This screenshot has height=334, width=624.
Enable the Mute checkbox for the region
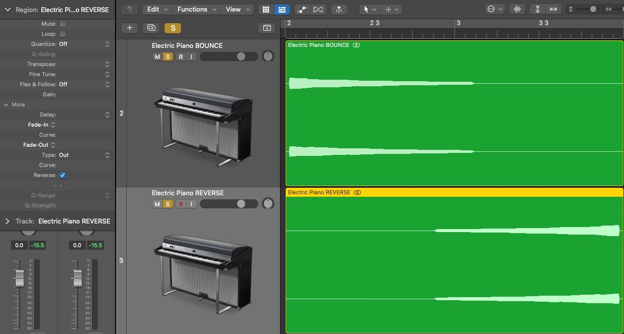tap(62, 23)
